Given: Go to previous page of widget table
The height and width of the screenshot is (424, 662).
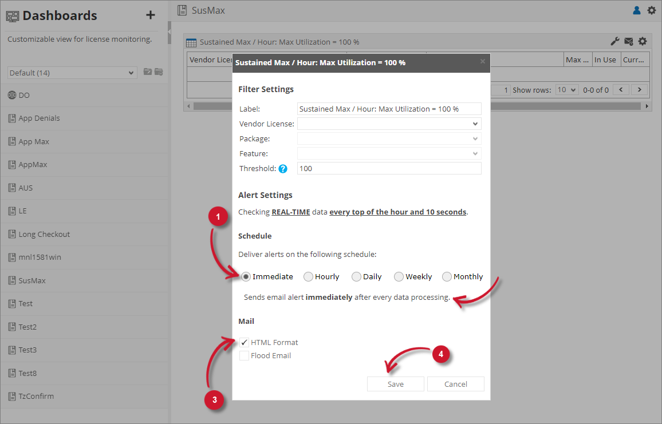Looking at the screenshot, I should pyautogui.click(x=621, y=89).
